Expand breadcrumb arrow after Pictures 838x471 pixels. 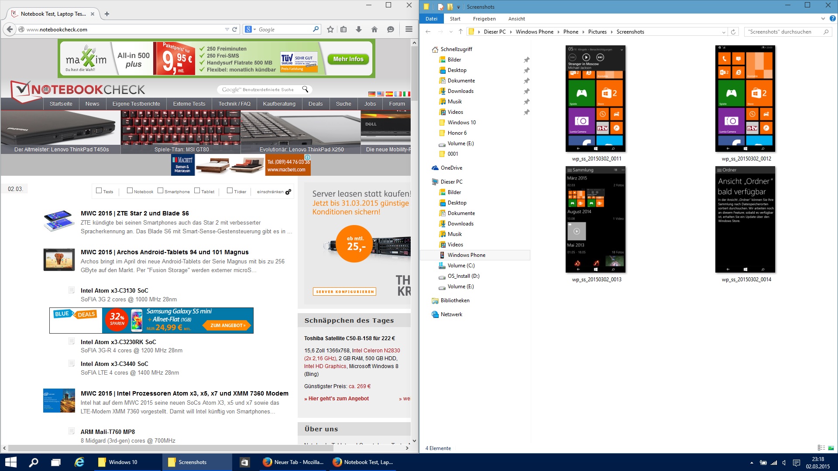611,32
